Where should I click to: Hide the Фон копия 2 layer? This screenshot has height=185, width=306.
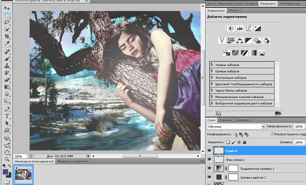[209, 159]
